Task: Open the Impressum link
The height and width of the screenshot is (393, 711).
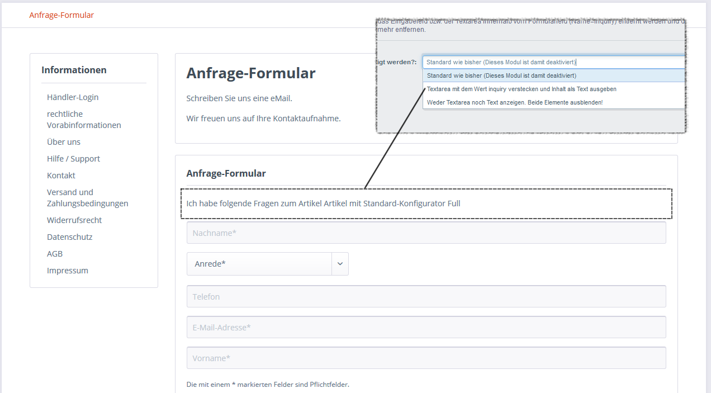Action: pyautogui.click(x=68, y=271)
